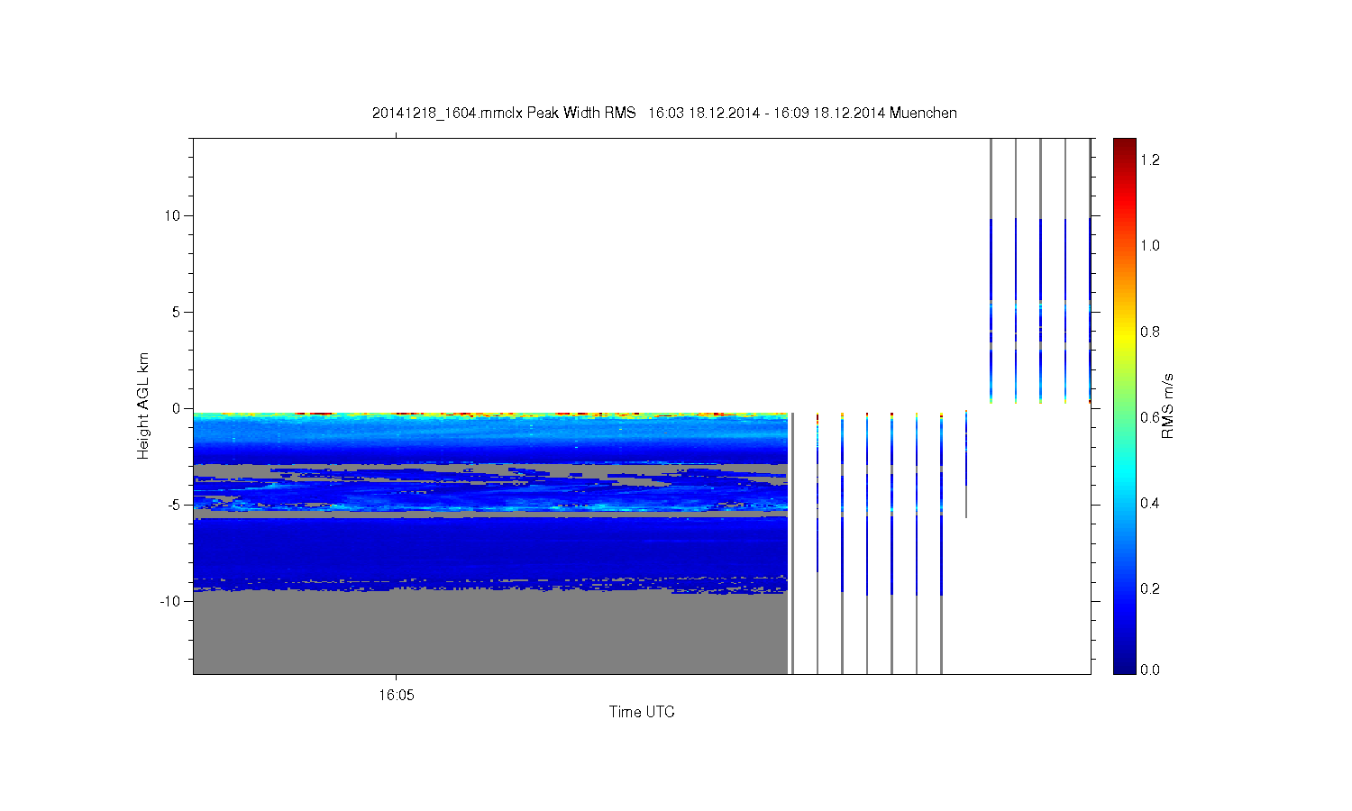Click the dark red top of colorbar

1124,144
